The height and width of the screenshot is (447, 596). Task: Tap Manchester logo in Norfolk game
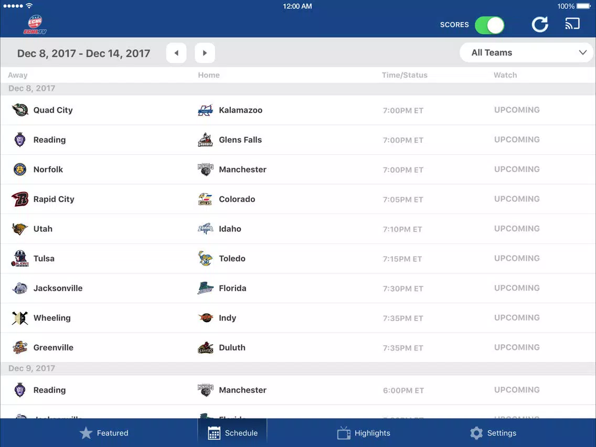(x=206, y=169)
